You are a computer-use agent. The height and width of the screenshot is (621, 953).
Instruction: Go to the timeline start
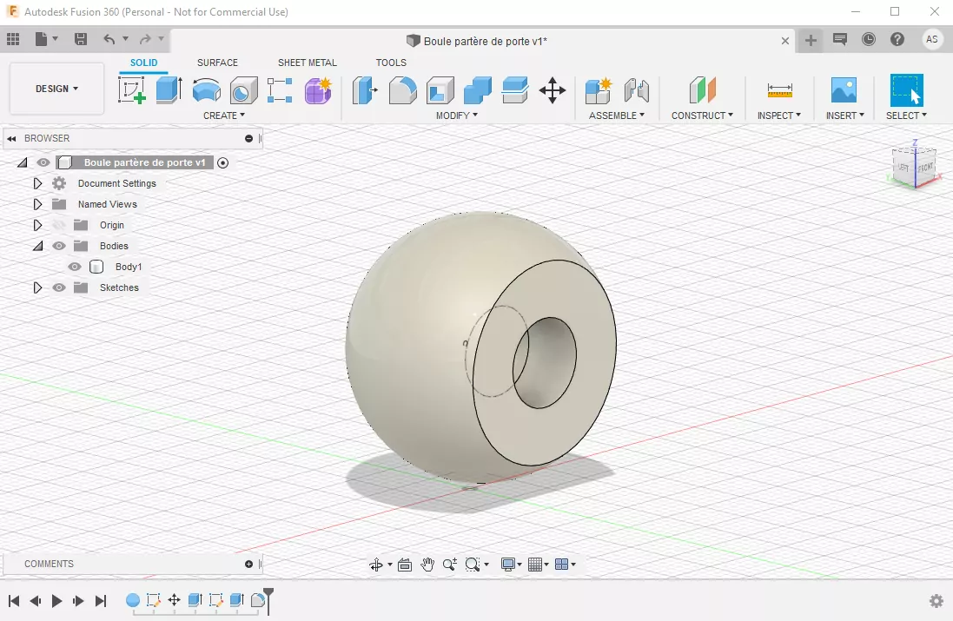(14, 602)
